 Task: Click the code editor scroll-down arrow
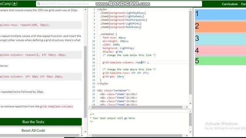click(x=190, y=103)
